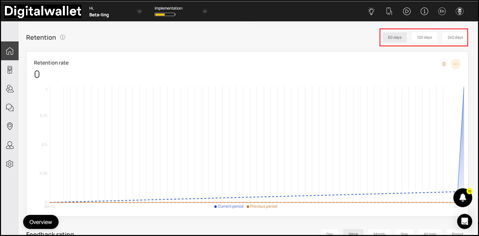Expand the Implementation progress dropdown
Image resolution: width=479 pixels, height=236 pixels.
[x=205, y=11]
